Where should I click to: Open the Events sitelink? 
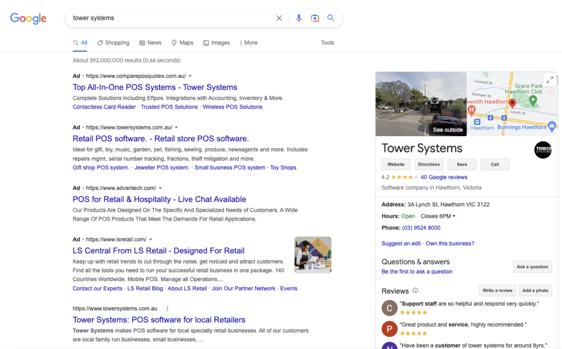tap(289, 289)
